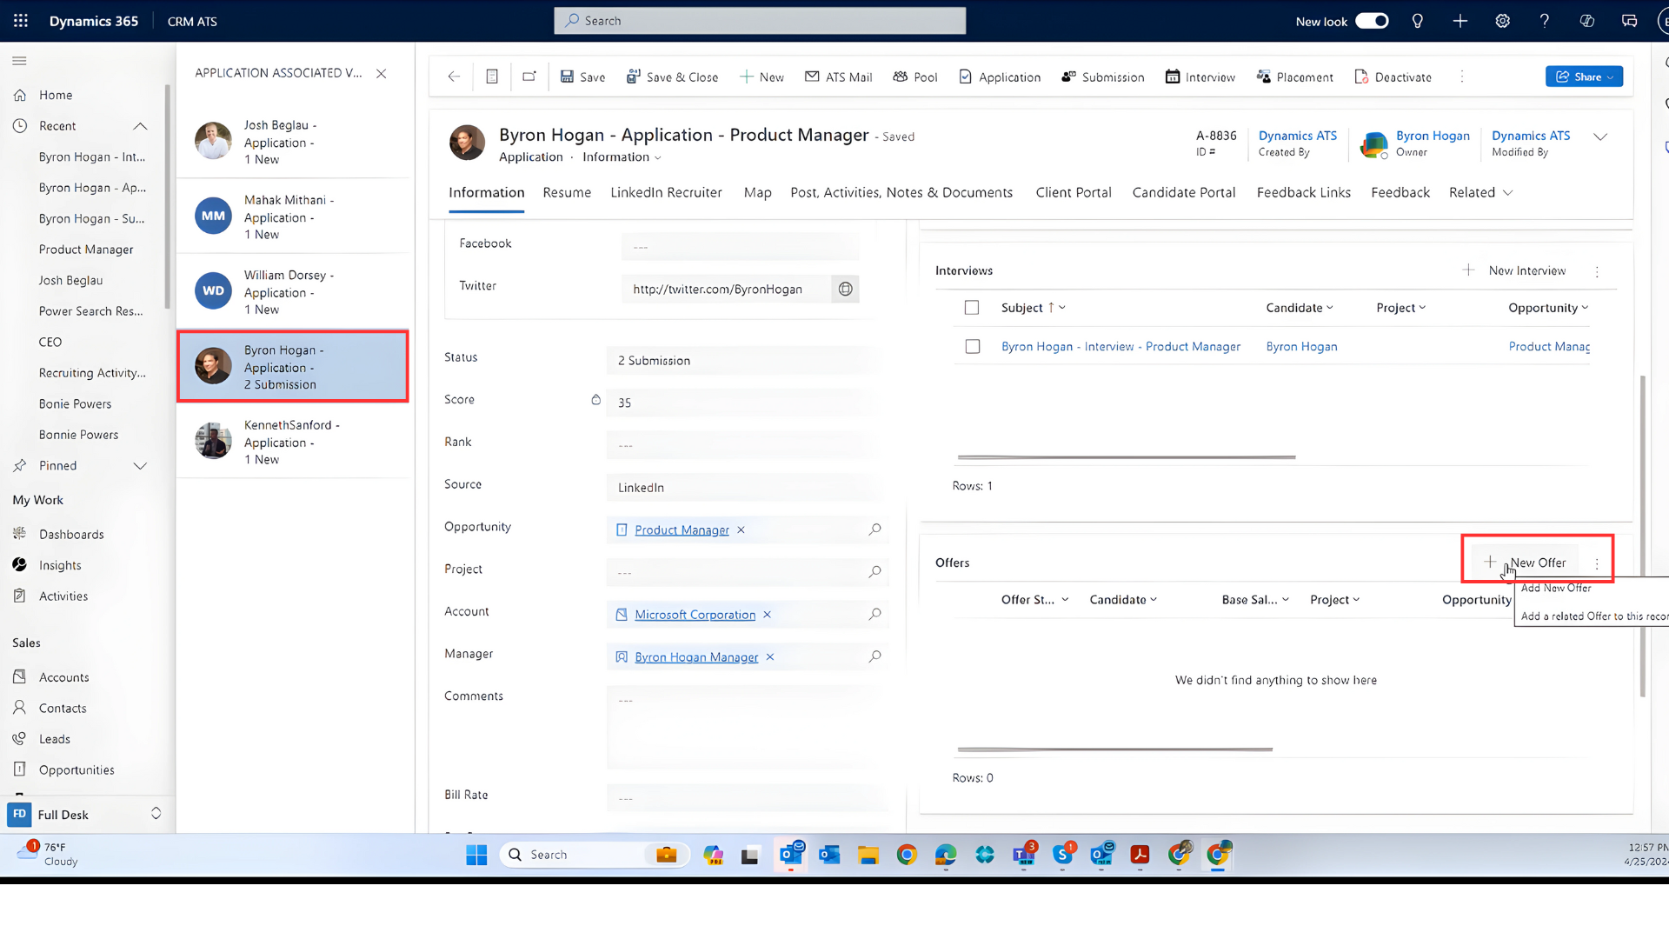The width and height of the screenshot is (1669, 939).
Task: Open Offers subgrid more options
Action: pos(1597,563)
